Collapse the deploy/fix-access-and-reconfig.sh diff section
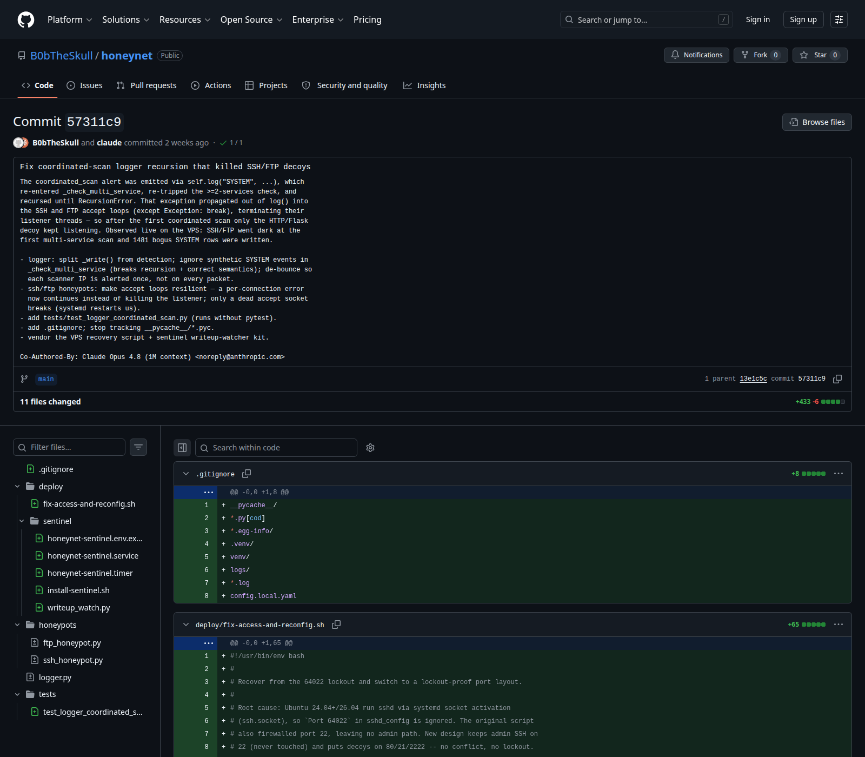The height and width of the screenshot is (757, 865). 186,625
